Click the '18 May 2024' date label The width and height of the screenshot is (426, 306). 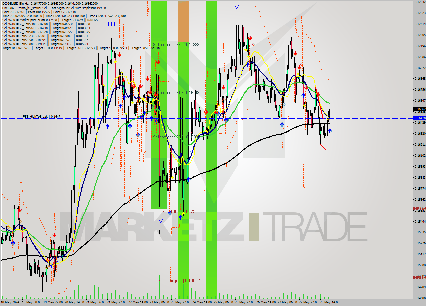(10, 302)
